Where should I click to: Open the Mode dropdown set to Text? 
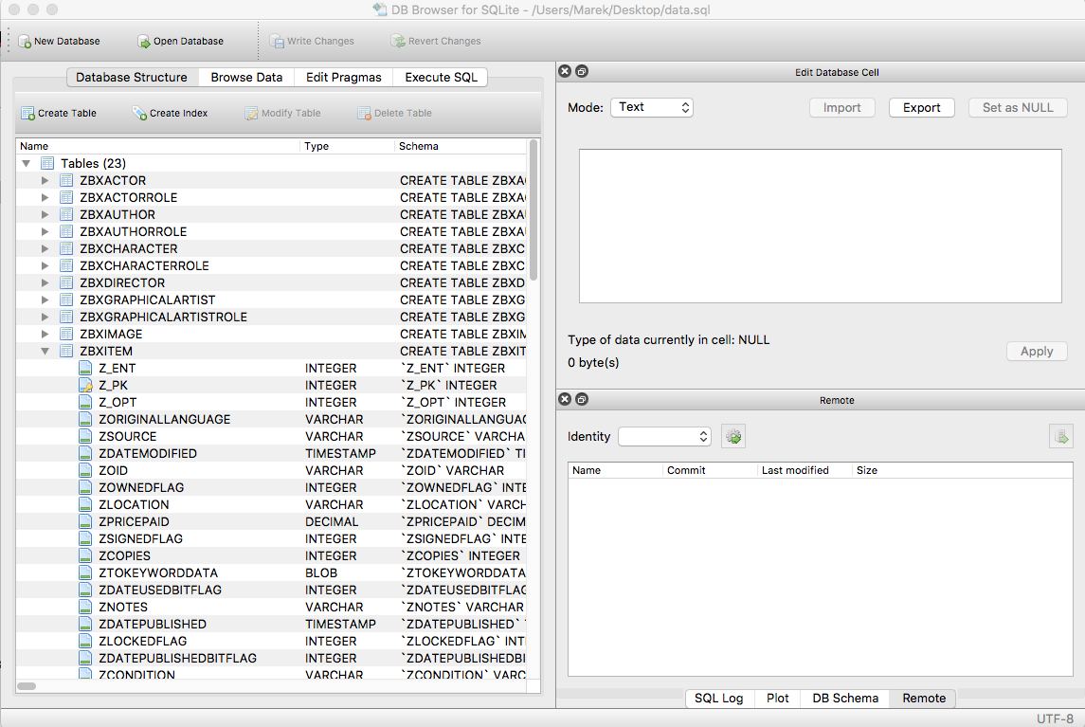click(652, 108)
